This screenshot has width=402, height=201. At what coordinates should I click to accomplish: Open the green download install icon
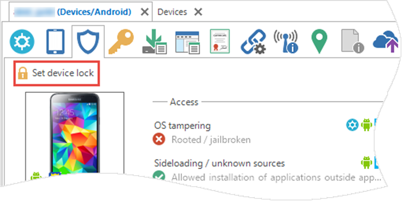click(x=153, y=42)
